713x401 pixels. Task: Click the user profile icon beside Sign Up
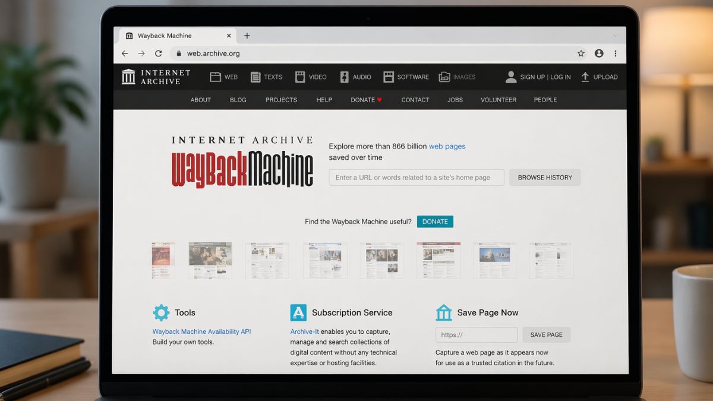pyautogui.click(x=511, y=77)
